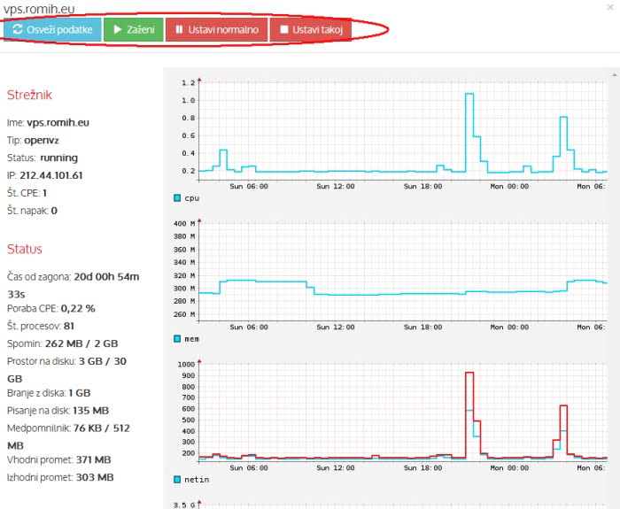Click the Ustavi normalno button

coord(217,29)
